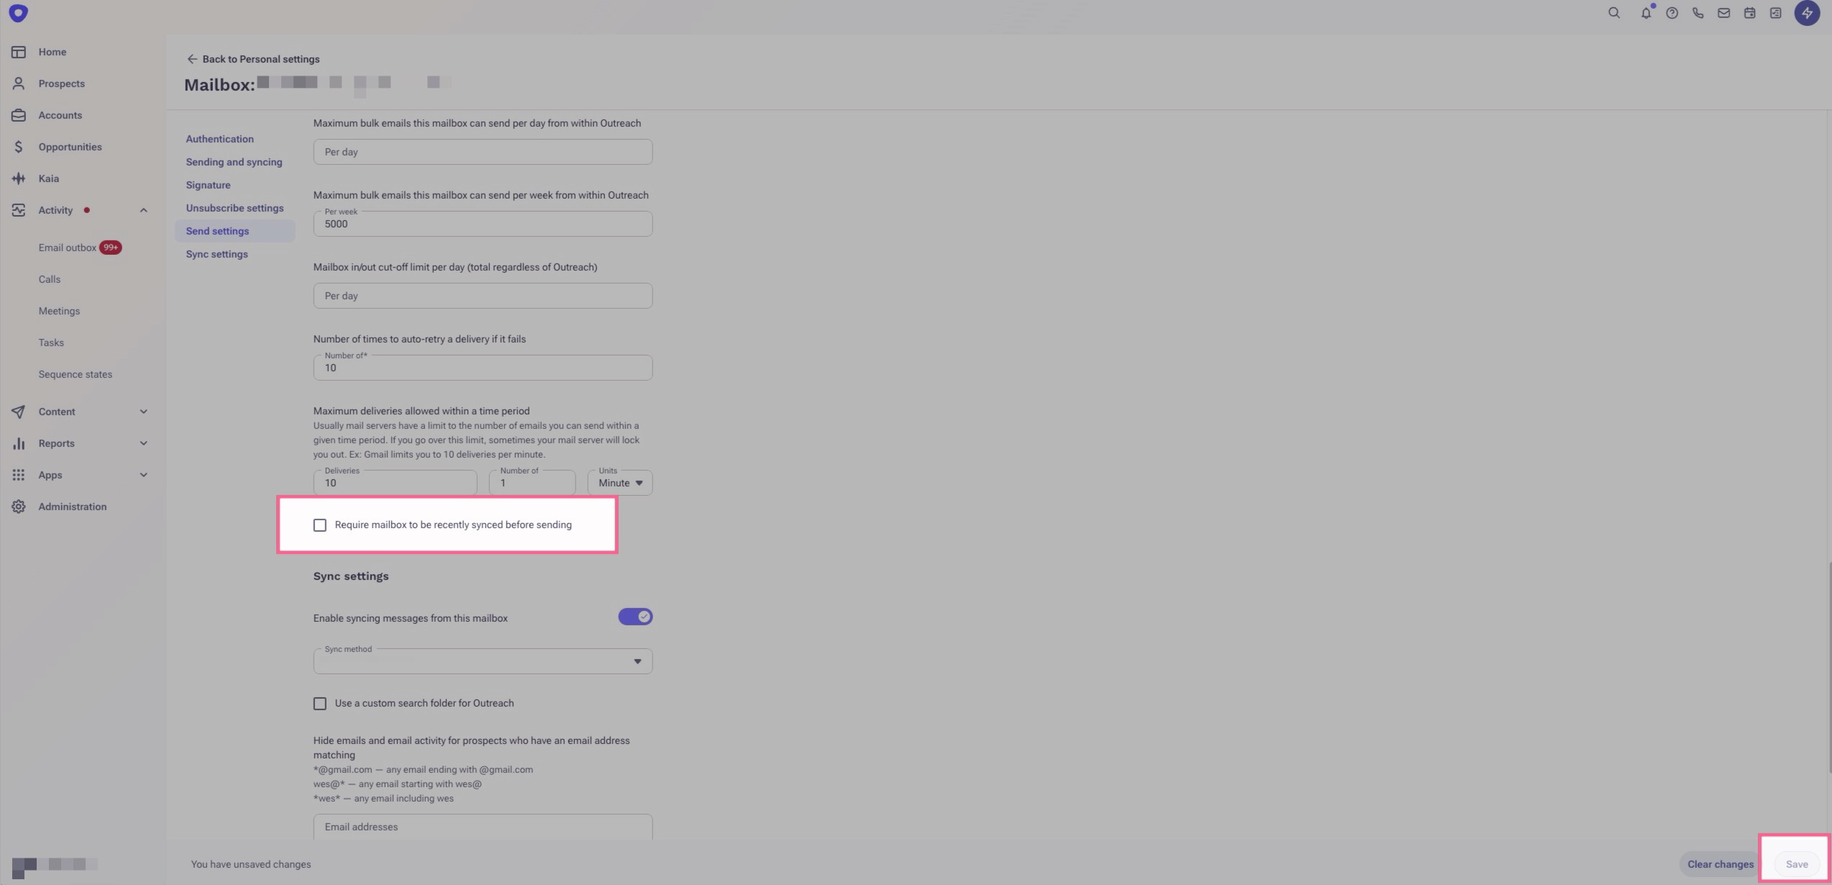Open the phone dialer icon
Screen dimensions: 1832x885
[1697, 13]
